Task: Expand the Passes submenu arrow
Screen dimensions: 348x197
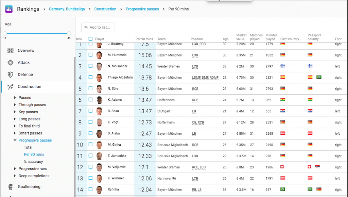Action: (15, 98)
